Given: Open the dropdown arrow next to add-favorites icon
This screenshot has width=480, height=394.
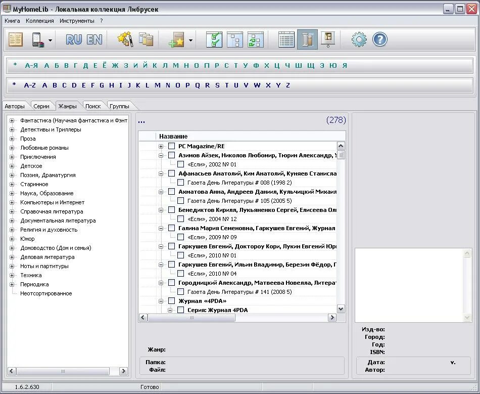Looking at the screenshot, I should click(x=190, y=40).
